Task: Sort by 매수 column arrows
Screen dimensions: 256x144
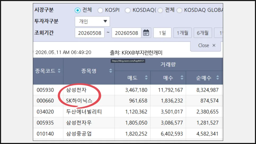Action: point(182,77)
